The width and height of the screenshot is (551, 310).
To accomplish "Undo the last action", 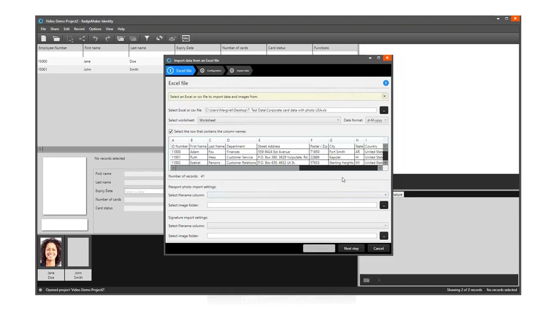I will (95, 38).
